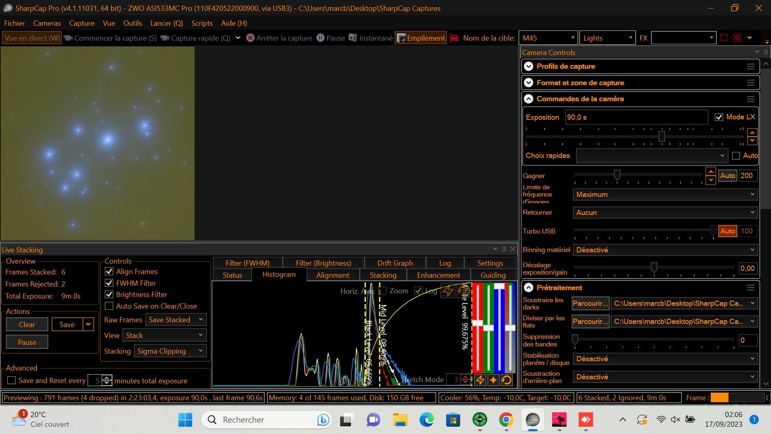Check Save and Reset every minutes option

pyautogui.click(x=12, y=380)
